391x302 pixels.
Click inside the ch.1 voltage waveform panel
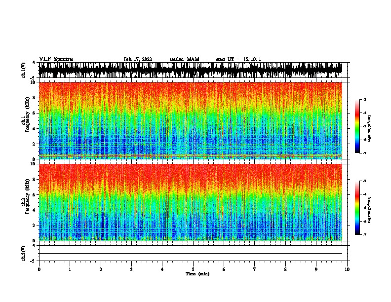[x=191, y=70]
